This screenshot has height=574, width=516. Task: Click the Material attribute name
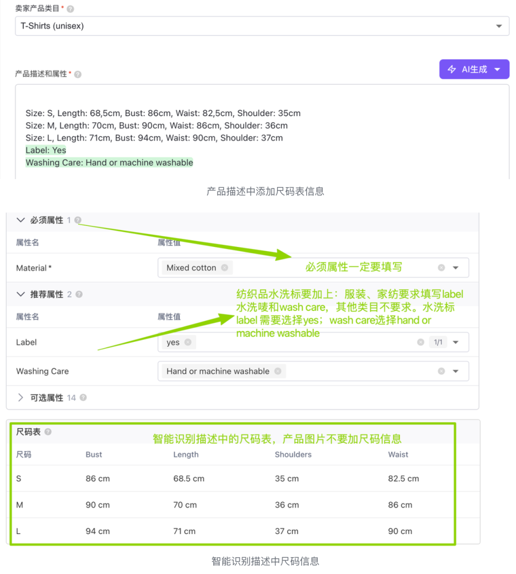pyautogui.click(x=33, y=268)
